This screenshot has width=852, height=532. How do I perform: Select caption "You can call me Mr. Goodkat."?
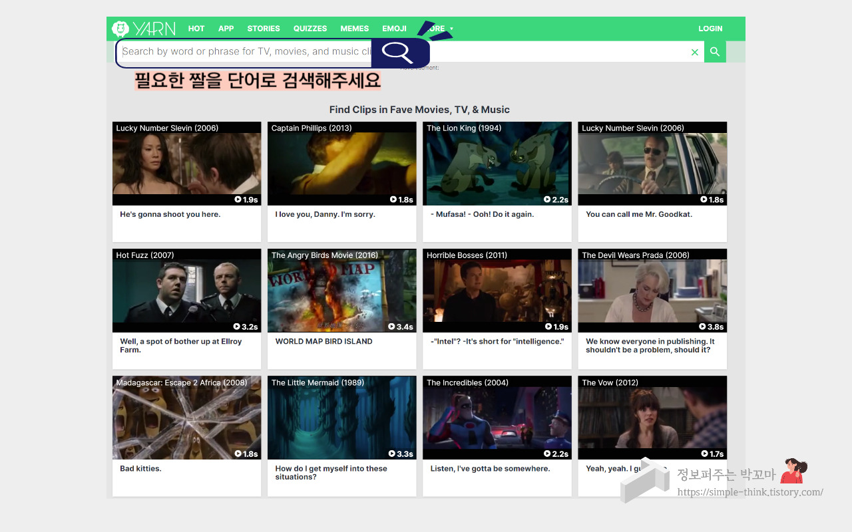pyautogui.click(x=639, y=214)
